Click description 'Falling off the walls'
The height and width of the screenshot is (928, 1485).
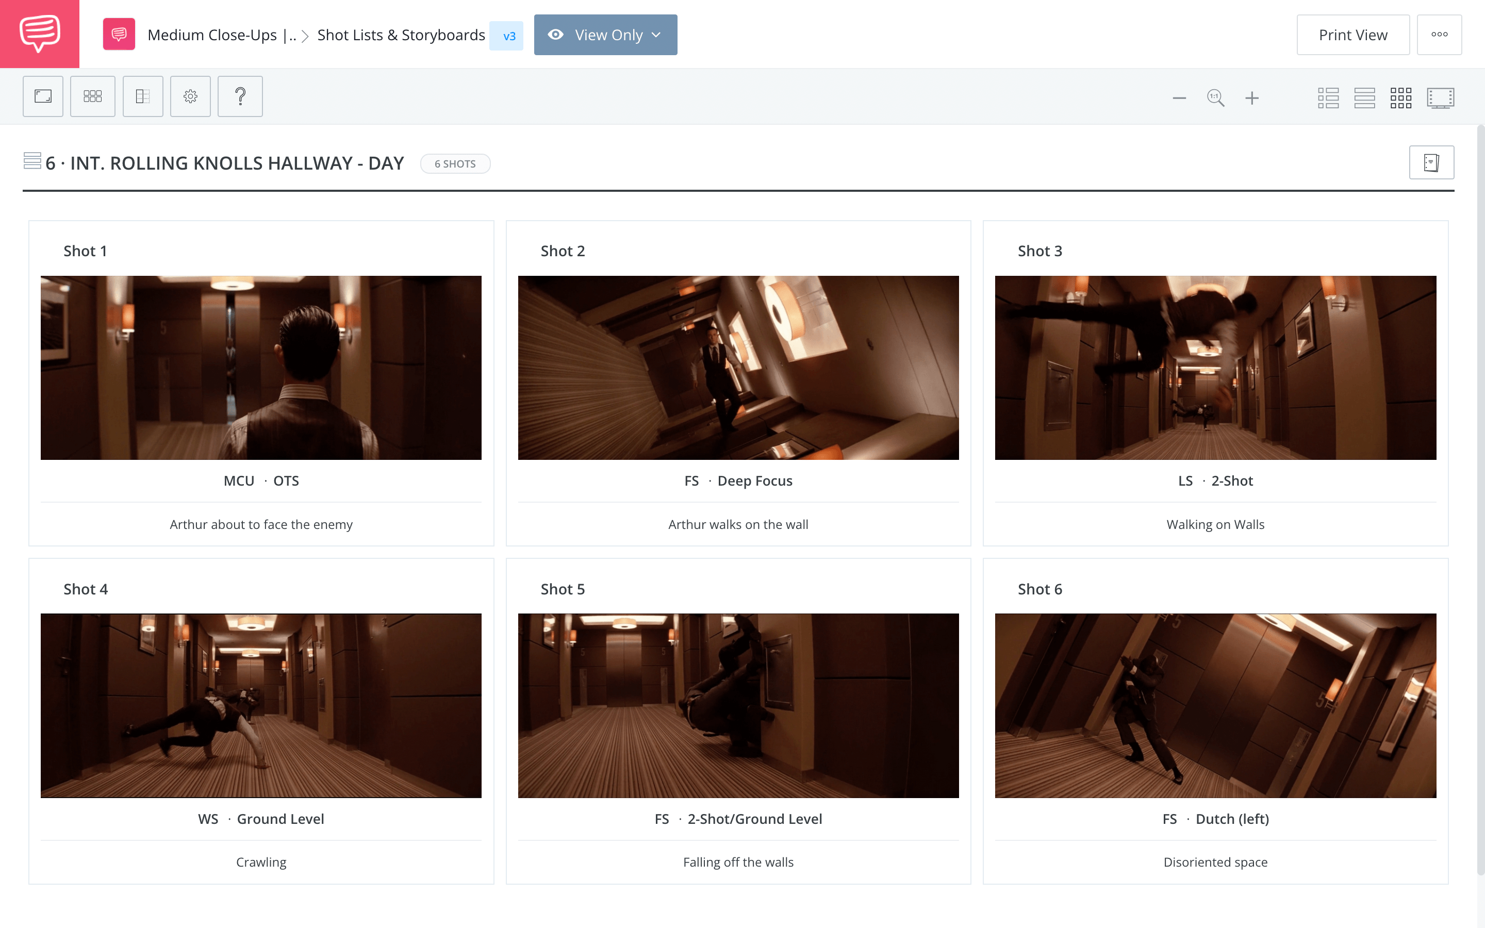tap(738, 863)
